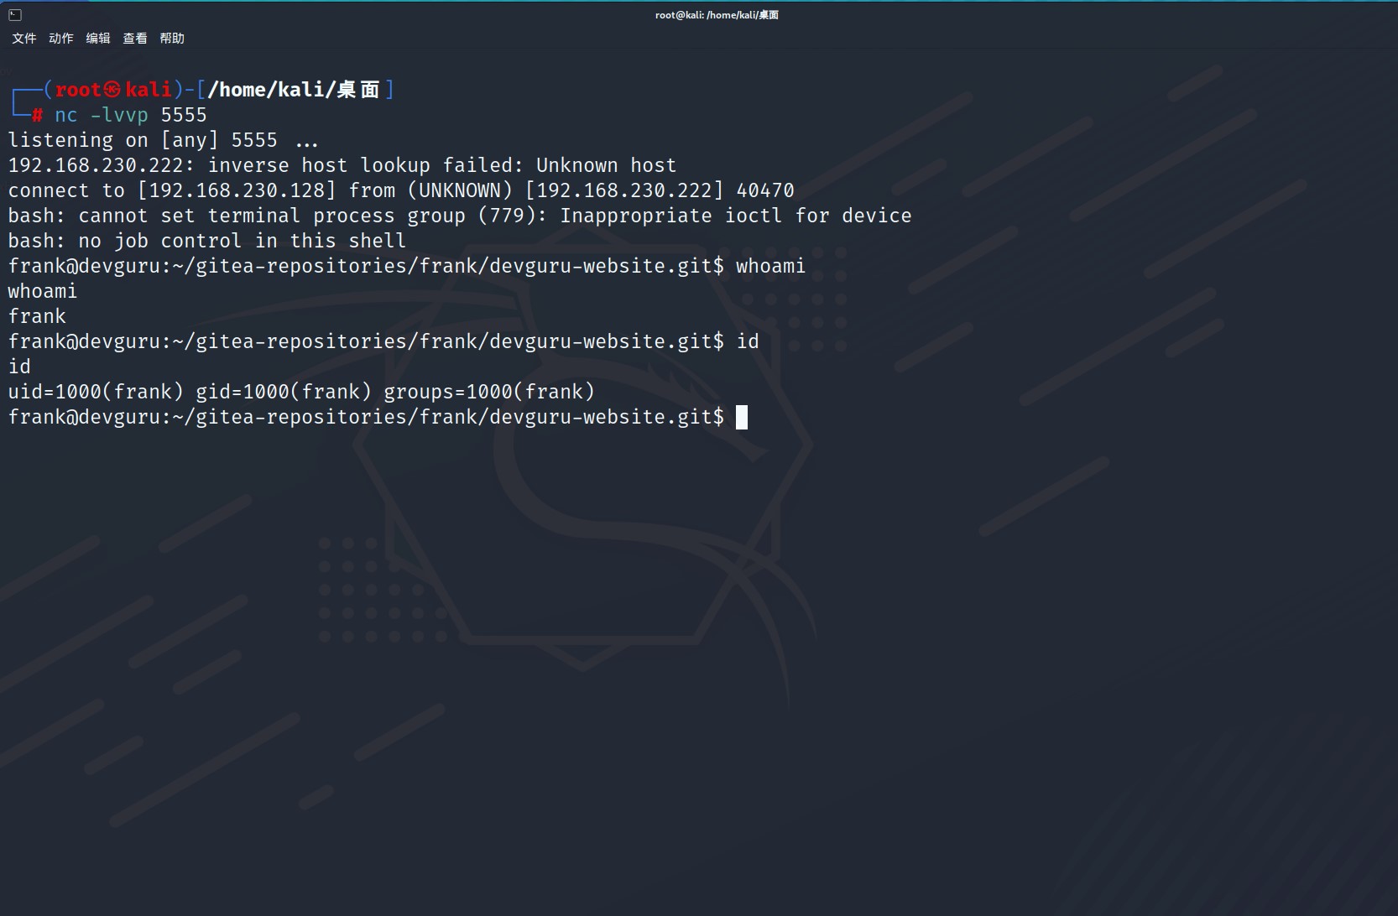Click the terminal icon in the title bar

[x=14, y=14]
